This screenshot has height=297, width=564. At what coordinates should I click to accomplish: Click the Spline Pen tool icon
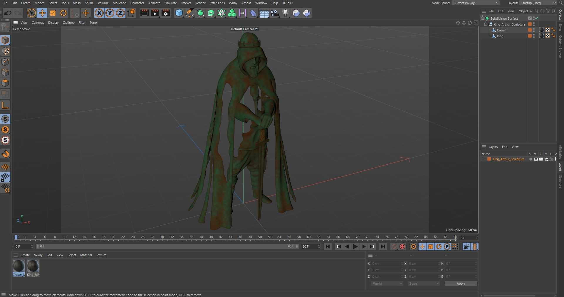(190, 13)
